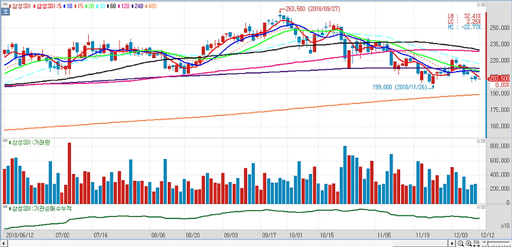Maximize the 거래량 volume pane
Image resolution: width=512 pixels, height=247 pixels.
(479, 141)
